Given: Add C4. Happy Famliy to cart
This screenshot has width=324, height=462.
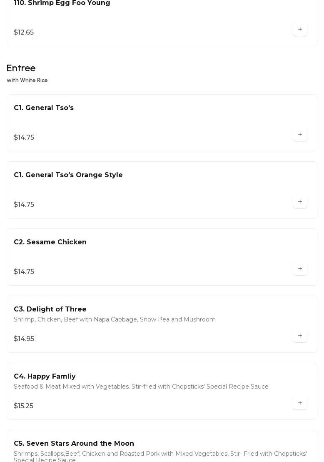Looking at the screenshot, I should click(x=300, y=403).
